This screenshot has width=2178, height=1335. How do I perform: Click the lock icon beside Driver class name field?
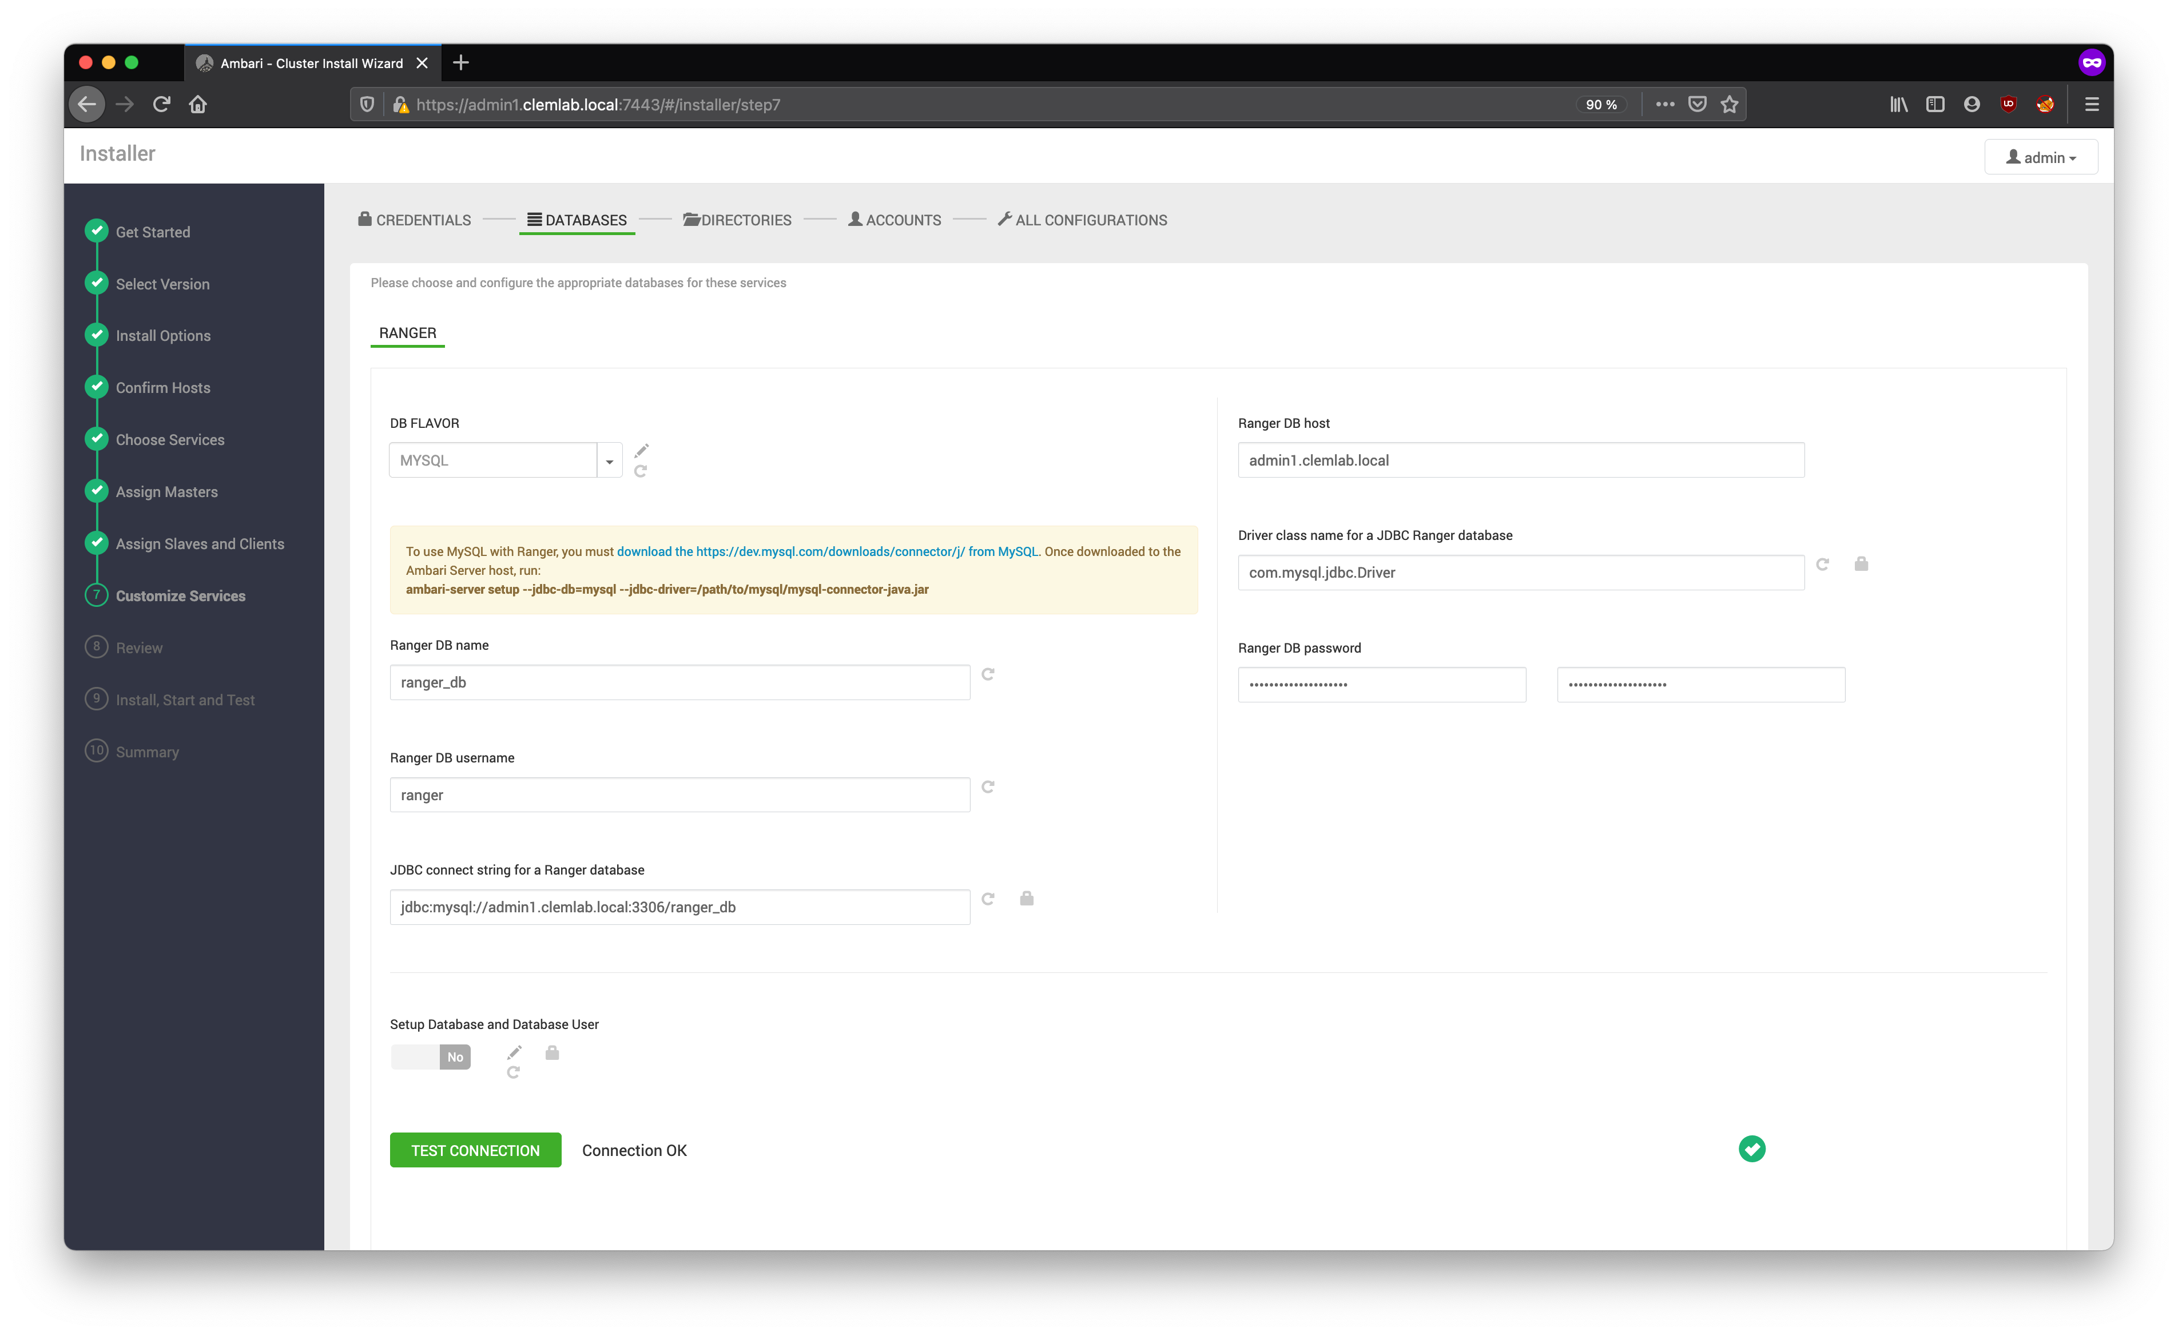[x=1861, y=564]
